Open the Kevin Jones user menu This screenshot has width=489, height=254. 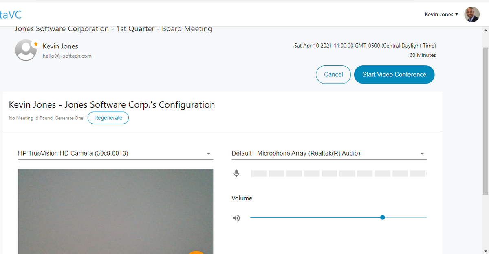coord(441,14)
